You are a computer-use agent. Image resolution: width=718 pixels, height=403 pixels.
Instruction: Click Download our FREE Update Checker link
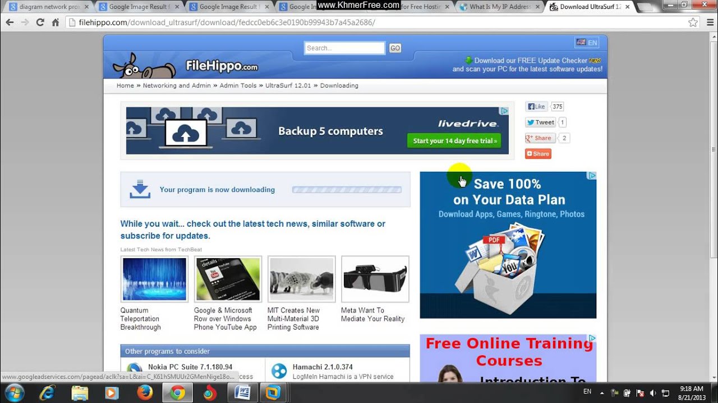530,60
